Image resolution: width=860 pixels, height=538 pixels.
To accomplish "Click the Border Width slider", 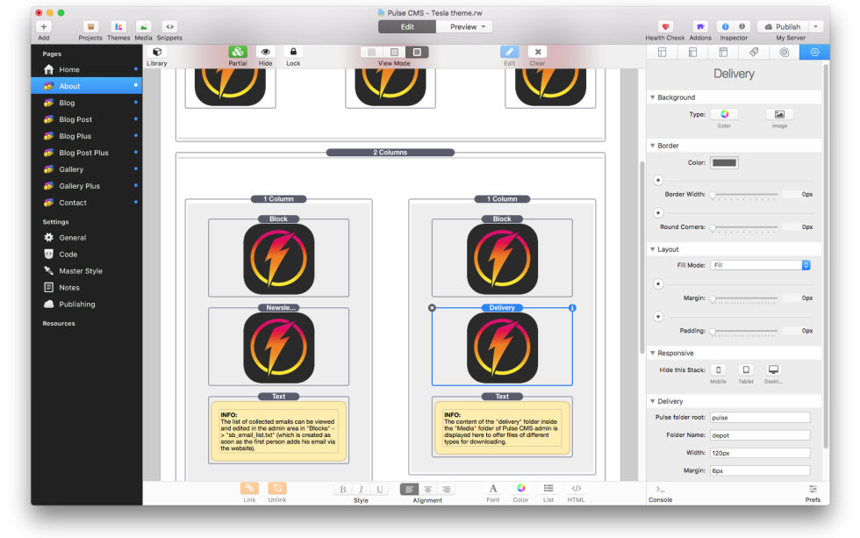I will click(744, 195).
